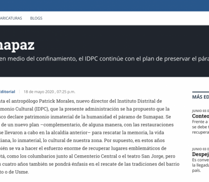The height and width of the screenshot is (182, 209).
Task: Click the words 'teatro San Jorge' in article
Action: tap(145, 156)
